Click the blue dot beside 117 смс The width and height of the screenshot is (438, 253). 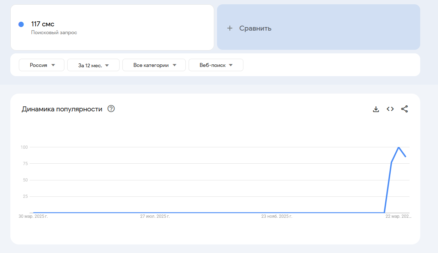click(21, 24)
